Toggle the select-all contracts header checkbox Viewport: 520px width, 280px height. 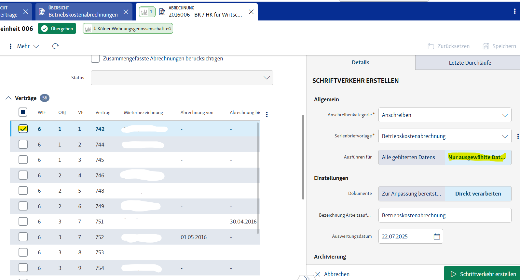(23, 112)
